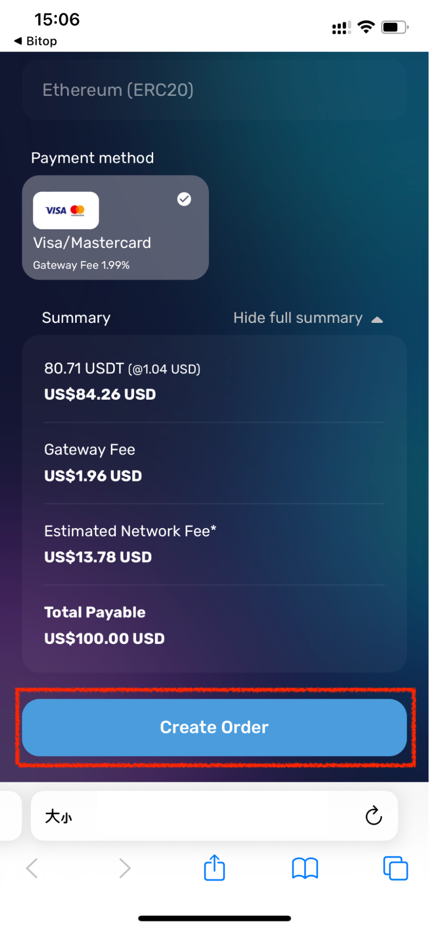Tap the browser forward arrow
This screenshot has height=930, width=429.
point(124,868)
